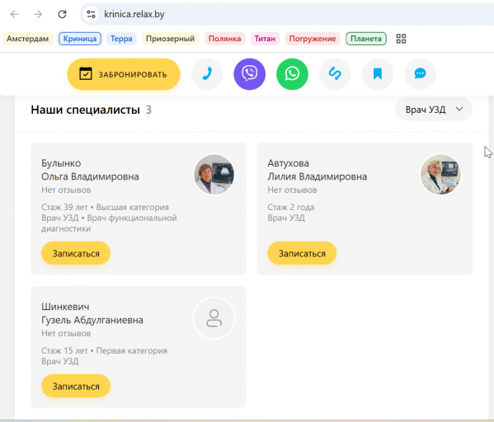Click Записаться for Булынко Ольга Владимировна
The width and height of the screenshot is (494, 422).
tap(76, 253)
